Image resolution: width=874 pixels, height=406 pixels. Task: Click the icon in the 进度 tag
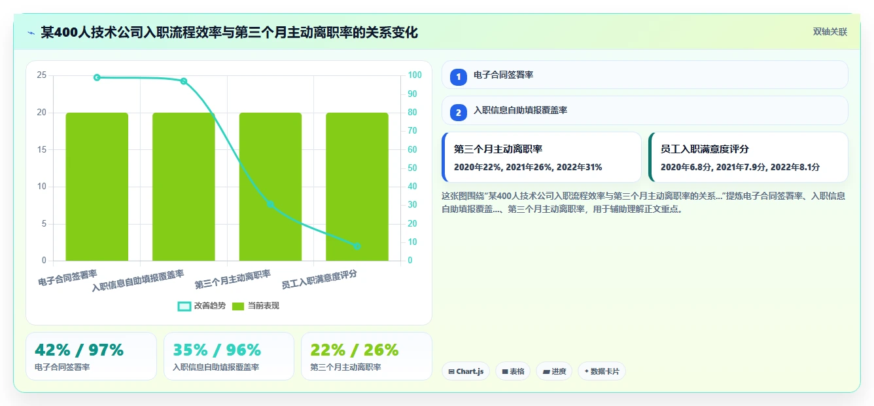coord(546,372)
